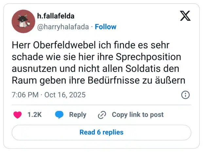Select Copy link to post text

(138, 115)
